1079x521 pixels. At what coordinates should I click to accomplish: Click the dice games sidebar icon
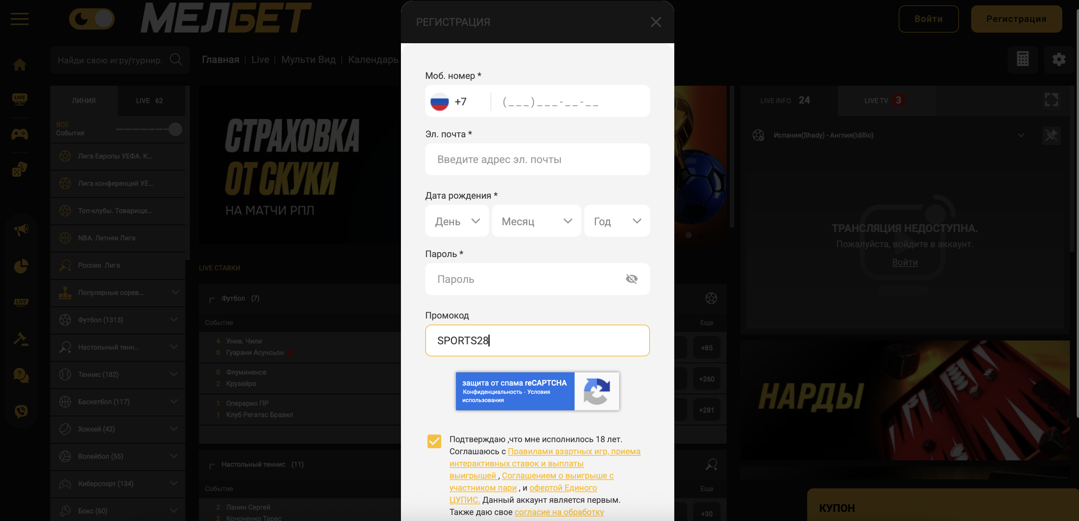tap(20, 169)
